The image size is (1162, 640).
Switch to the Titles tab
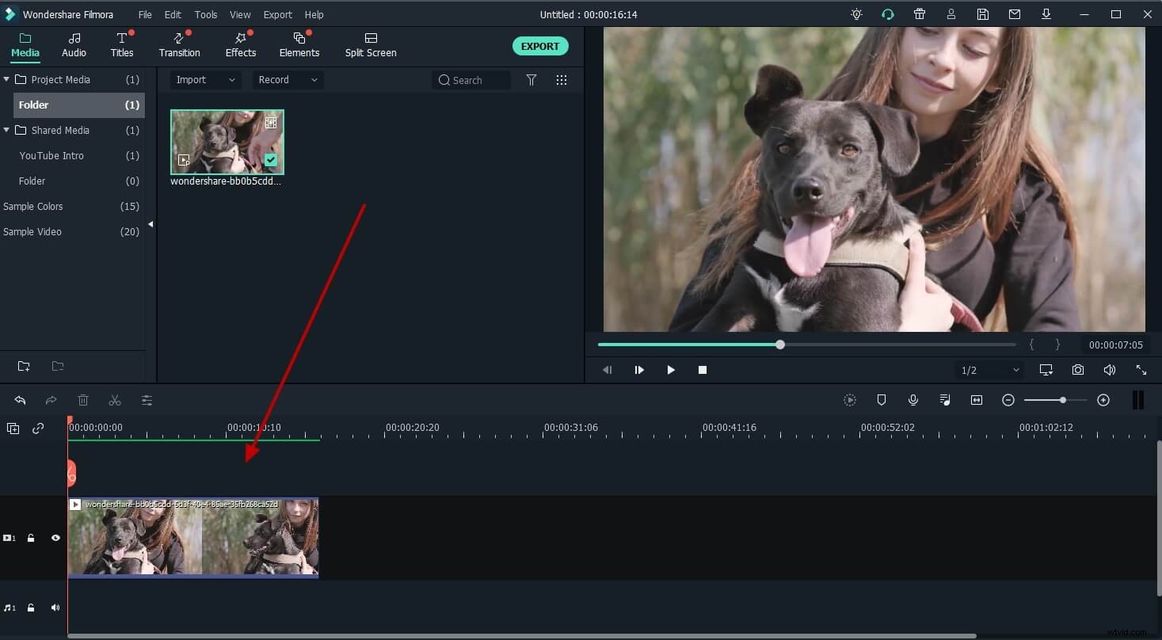(x=122, y=44)
